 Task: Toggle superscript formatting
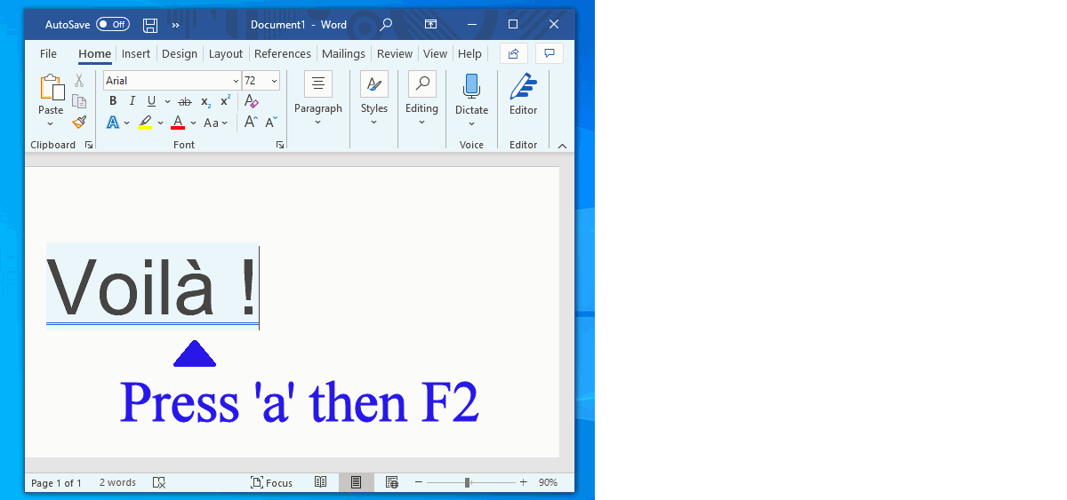pos(225,101)
